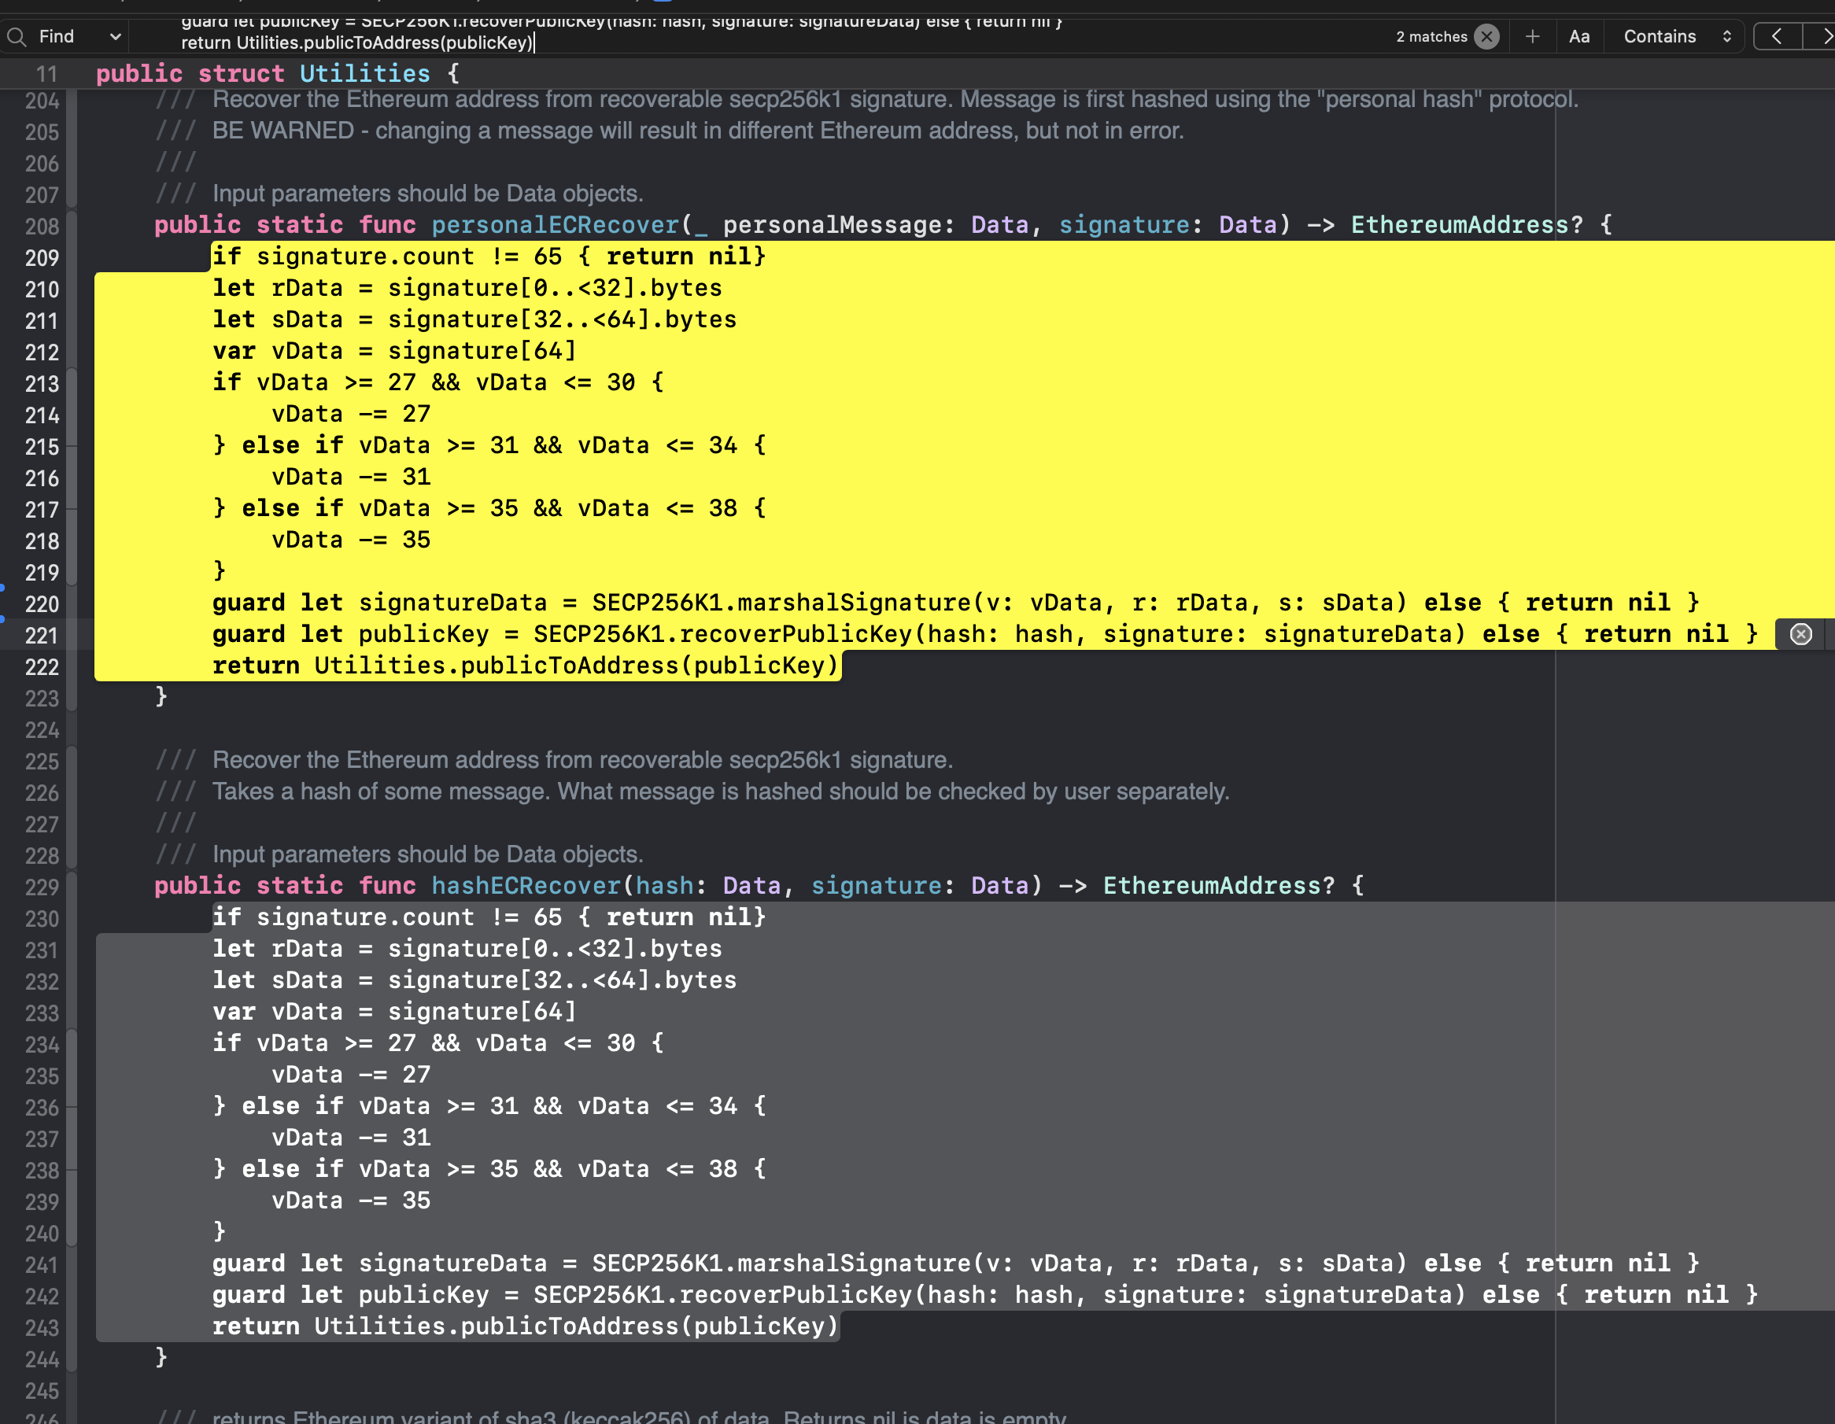
Task: Click '} else if vData >= 31' on line 215
Action: pyautogui.click(x=489, y=445)
